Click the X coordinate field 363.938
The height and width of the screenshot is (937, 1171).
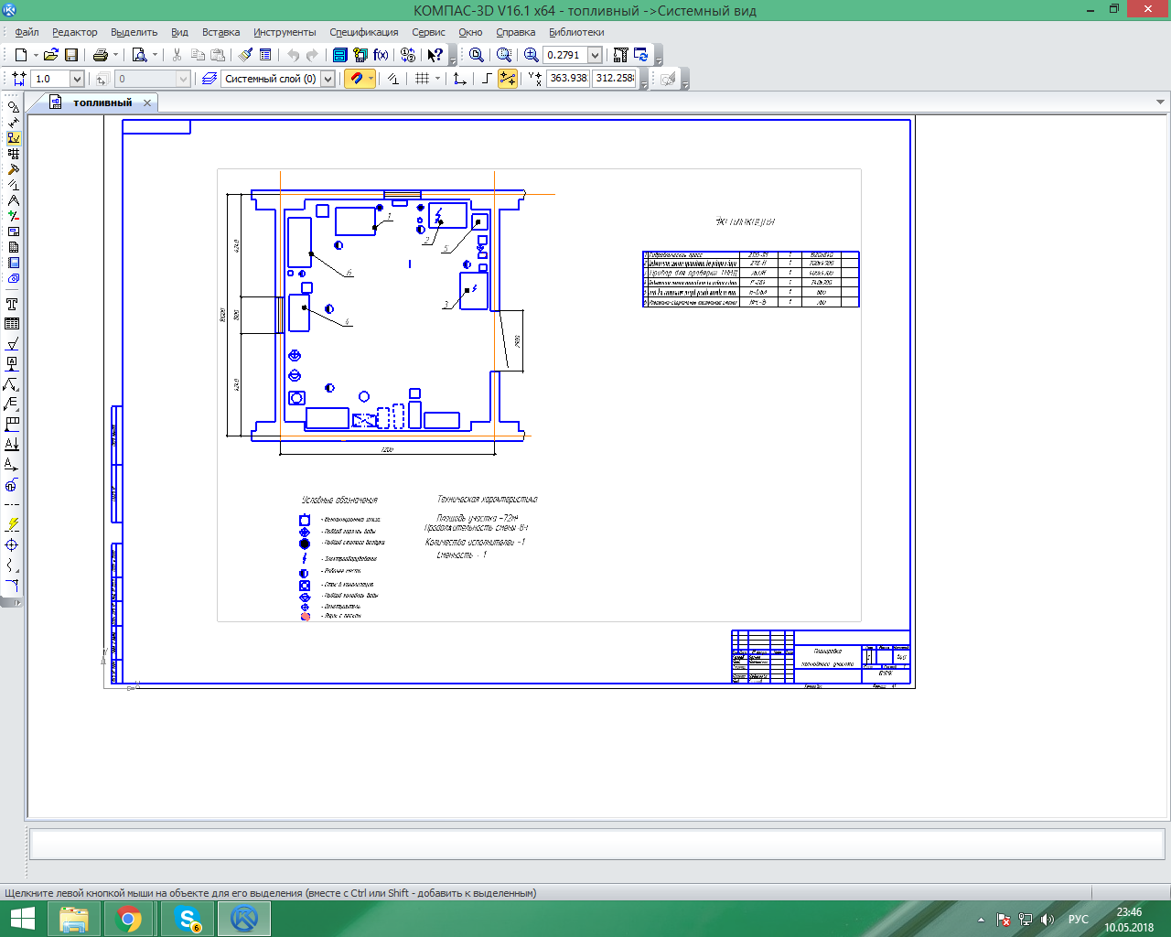pyautogui.click(x=568, y=79)
